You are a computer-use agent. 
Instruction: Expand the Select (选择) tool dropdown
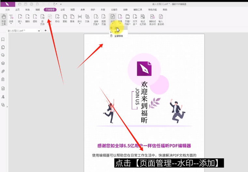(x=11, y=23)
